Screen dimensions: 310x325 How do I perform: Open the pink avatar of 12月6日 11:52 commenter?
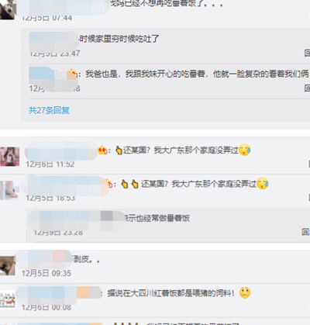(9, 157)
